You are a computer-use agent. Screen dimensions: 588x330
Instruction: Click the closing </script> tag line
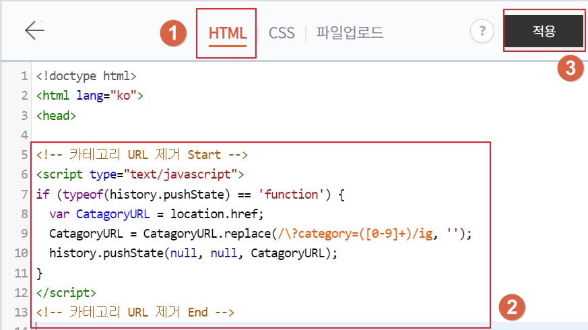coord(66,292)
